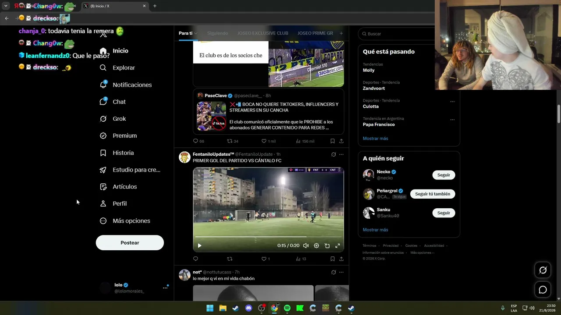Viewport: 561px width, 315px height.
Task: Open the floating chat messages button
Action: (543, 290)
